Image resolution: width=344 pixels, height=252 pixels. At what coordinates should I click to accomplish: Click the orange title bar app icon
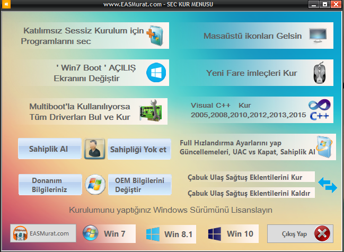pos(6,4)
